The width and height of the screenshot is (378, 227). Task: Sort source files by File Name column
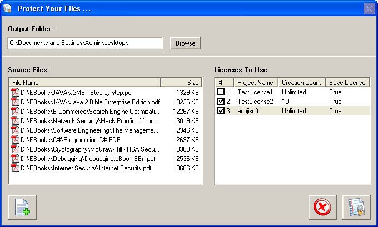(x=84, y=82)
